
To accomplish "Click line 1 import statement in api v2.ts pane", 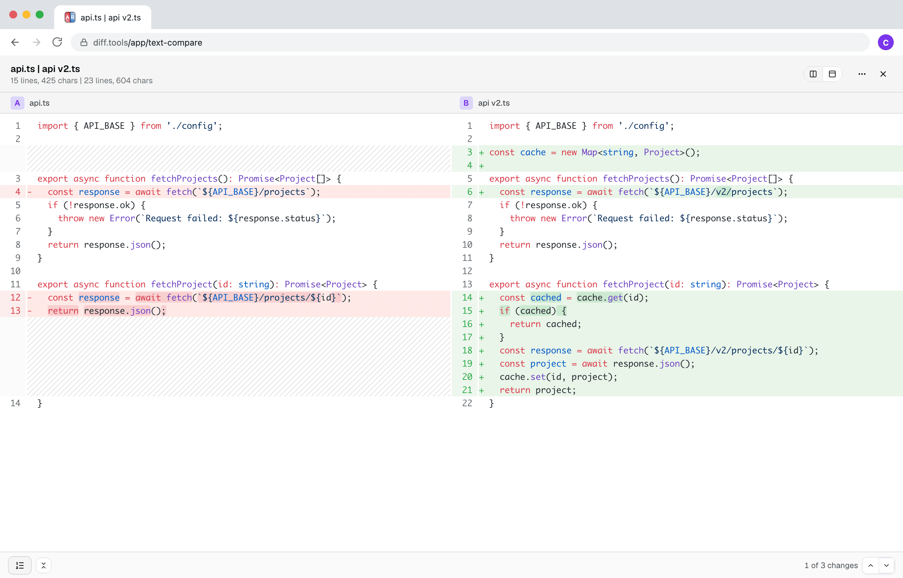I will [x=677, y=126].
